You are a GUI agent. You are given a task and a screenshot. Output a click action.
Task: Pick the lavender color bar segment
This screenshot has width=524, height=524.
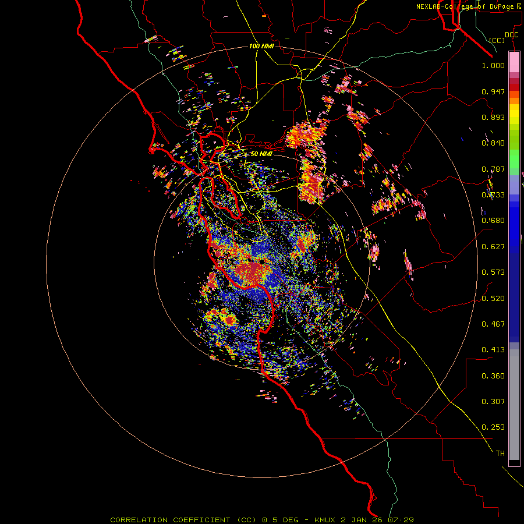click(514, 185)
